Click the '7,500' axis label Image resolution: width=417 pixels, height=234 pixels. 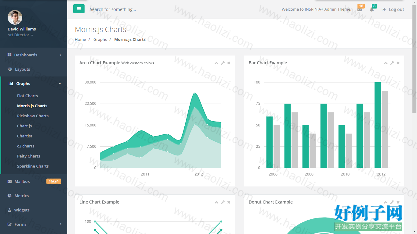coord(92,146)
